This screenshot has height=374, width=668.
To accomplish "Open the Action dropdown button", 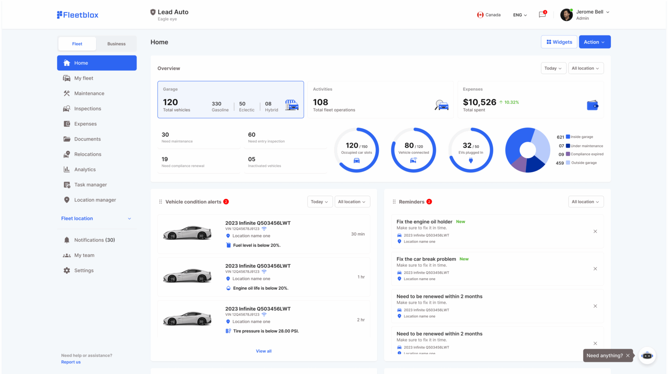I will tap(595, 42).
